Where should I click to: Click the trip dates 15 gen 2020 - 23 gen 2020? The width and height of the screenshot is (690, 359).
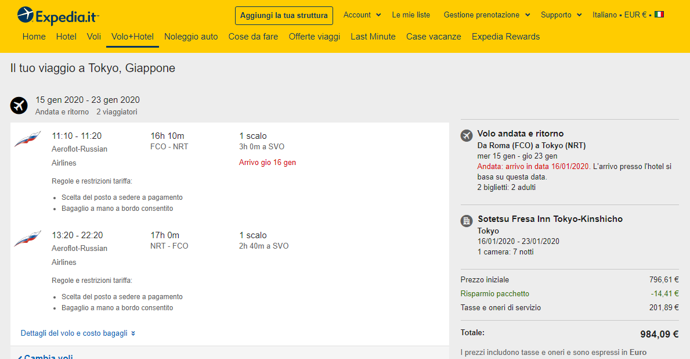point(88,100)
